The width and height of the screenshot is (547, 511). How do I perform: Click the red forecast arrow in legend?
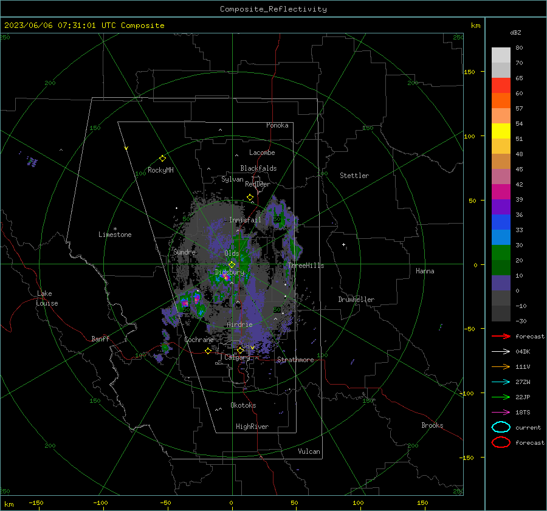tap(501, 336)
